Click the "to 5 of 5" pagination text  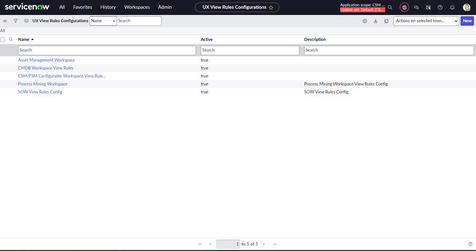tap(249, 244)
